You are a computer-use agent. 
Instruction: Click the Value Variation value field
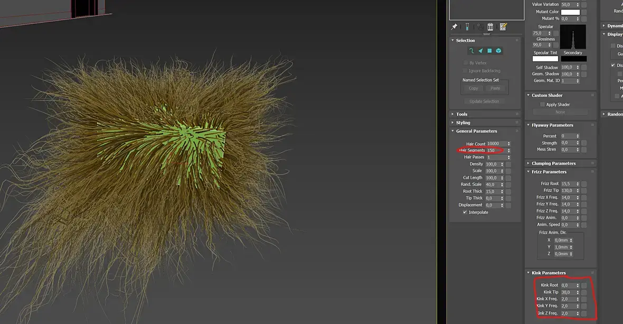tap(568, 4)
